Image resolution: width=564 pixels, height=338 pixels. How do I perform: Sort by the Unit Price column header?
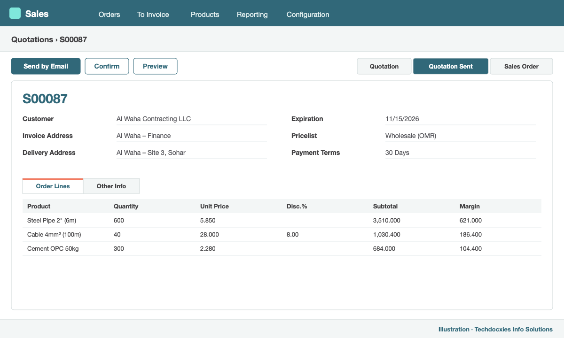214,206
